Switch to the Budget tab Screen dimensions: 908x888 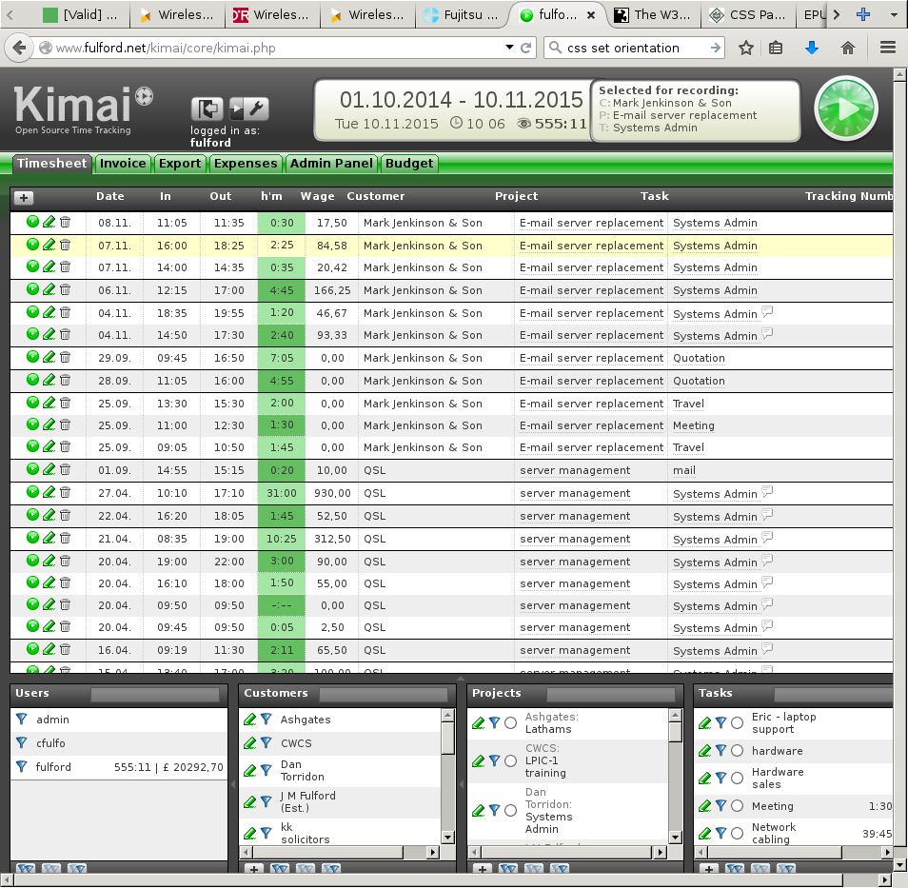[x=409, y=164]
